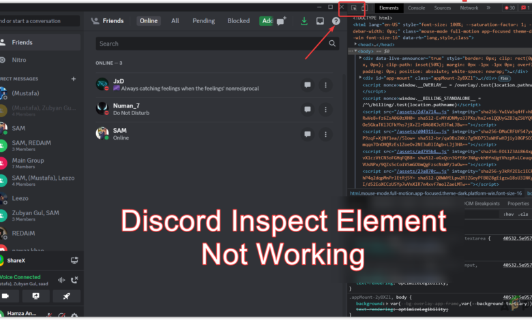Open the REDAiM direct message
This screenshot has width=532, height=320.
(x=40, y=234)
